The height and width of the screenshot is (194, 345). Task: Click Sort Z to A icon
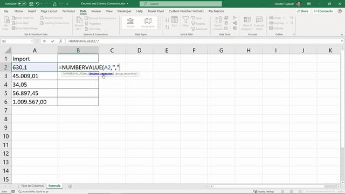(167, 27)
